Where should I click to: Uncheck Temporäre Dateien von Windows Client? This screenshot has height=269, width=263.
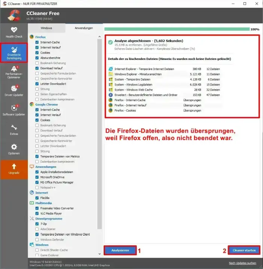coord(37,234)
